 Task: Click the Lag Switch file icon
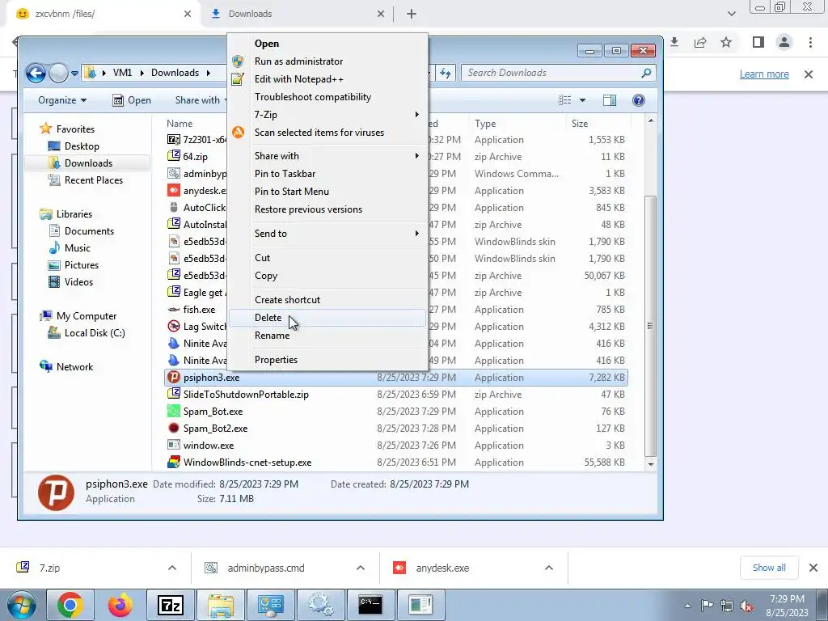coord(173,327)
